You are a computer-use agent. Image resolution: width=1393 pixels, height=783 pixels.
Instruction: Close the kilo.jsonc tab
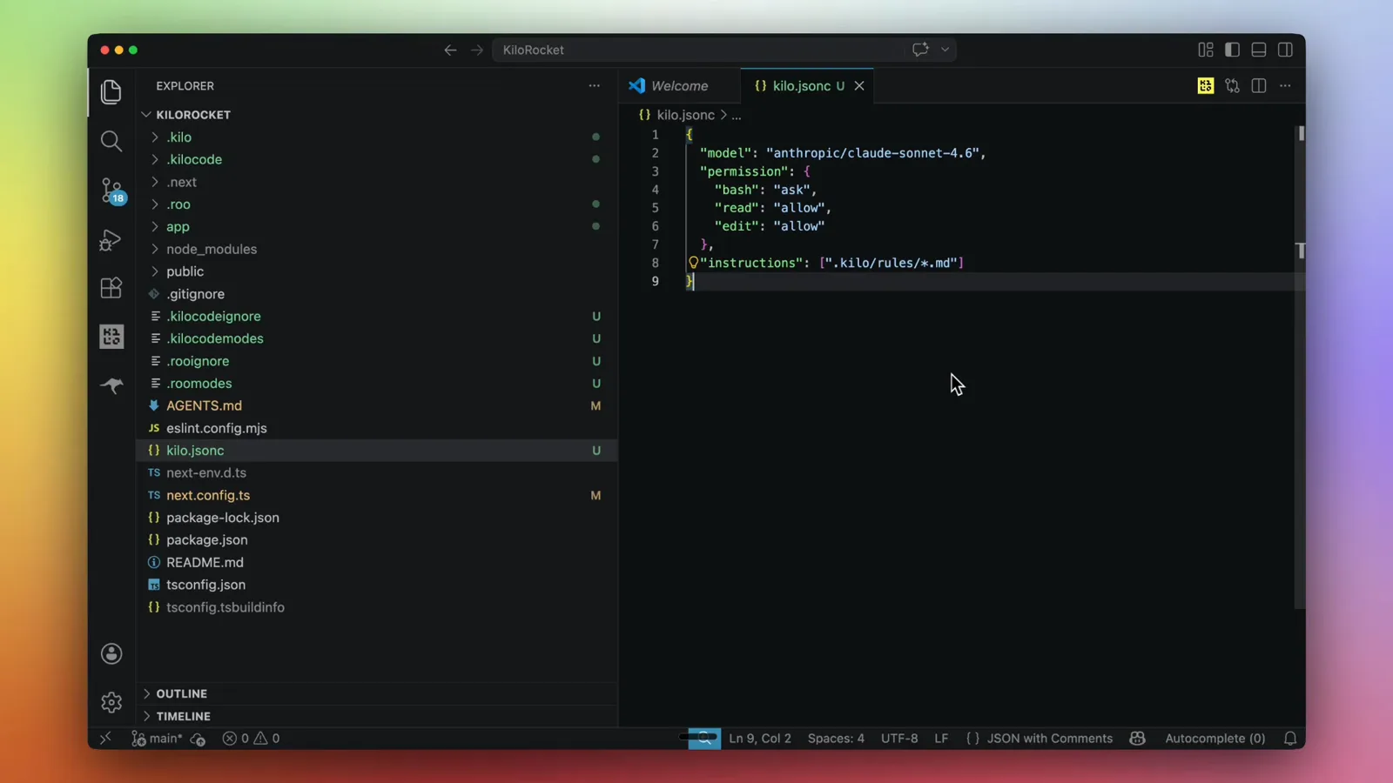tap(859, 86)
